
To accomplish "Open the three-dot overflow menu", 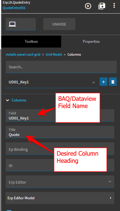I will coord(114,5).
